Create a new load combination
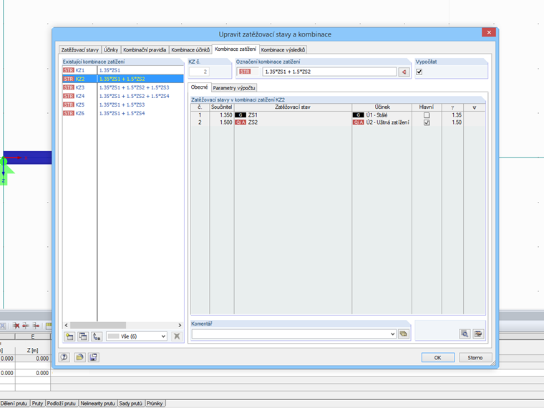Screen dimensions: 544x408 point(69,336)
